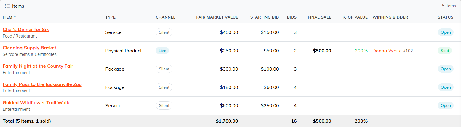Sort by the CHANNEL column header
This screenshot has height=127, width=461.
coord(166,17)
